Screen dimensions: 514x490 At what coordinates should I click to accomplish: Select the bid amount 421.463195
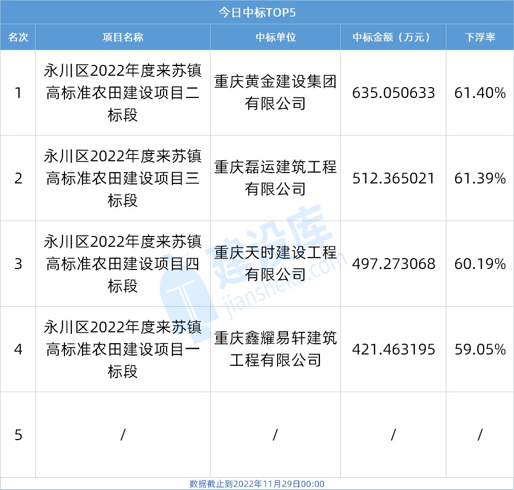[393, 349]
